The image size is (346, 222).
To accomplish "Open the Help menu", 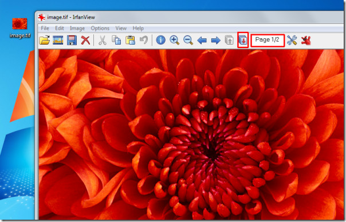I will pos(138,28).
